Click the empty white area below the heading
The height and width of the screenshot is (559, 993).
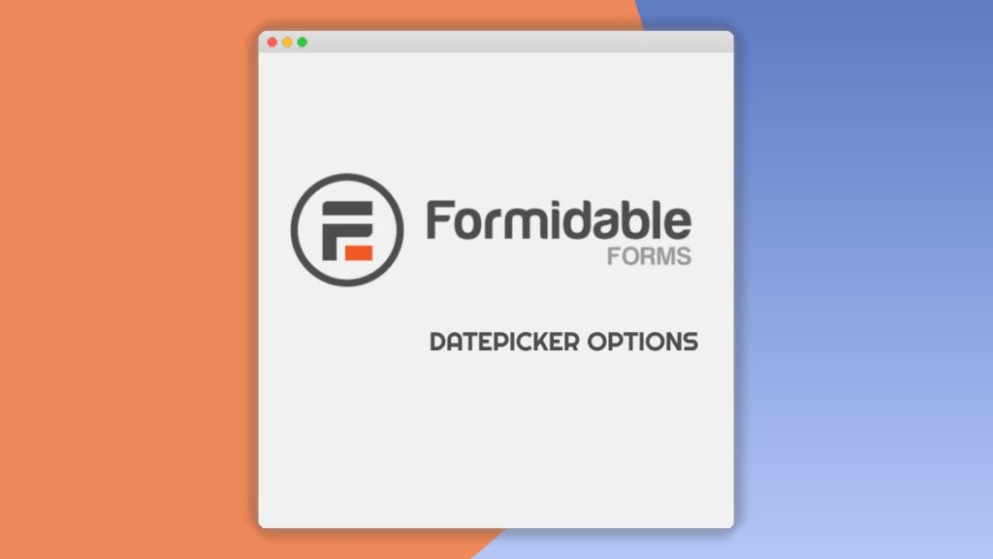[496, 444]
